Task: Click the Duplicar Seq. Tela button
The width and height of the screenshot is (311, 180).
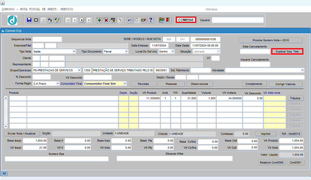Action: click(x=287, y=52)
